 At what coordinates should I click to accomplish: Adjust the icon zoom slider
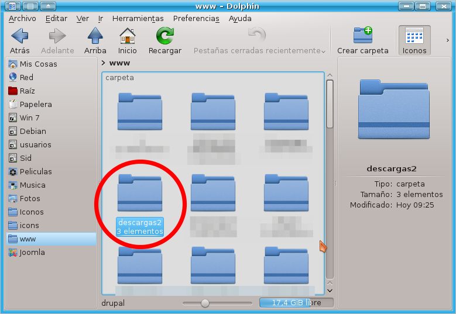(x=205, y=303)
